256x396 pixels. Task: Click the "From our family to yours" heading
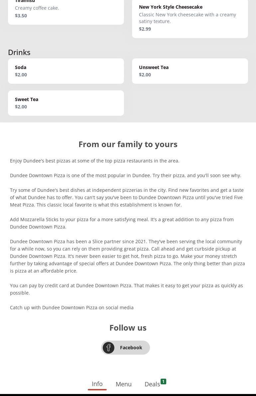tap(128, 144)
